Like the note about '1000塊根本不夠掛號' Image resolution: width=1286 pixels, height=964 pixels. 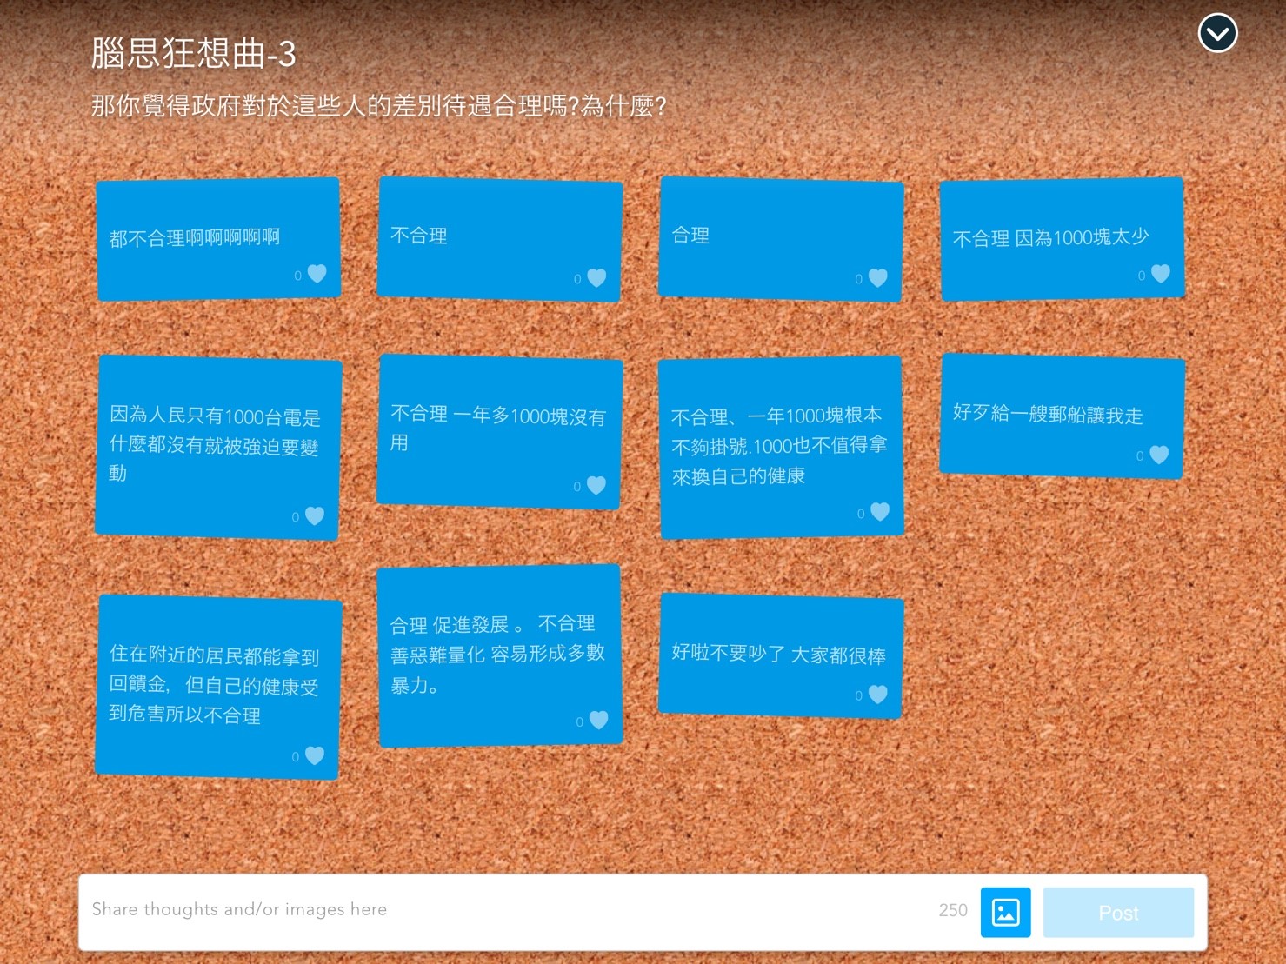[x=880, y=512]
